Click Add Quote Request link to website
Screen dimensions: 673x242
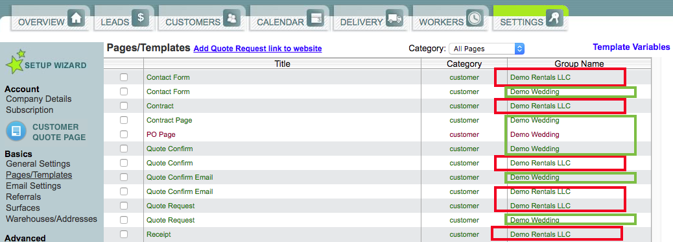point(257,49)
